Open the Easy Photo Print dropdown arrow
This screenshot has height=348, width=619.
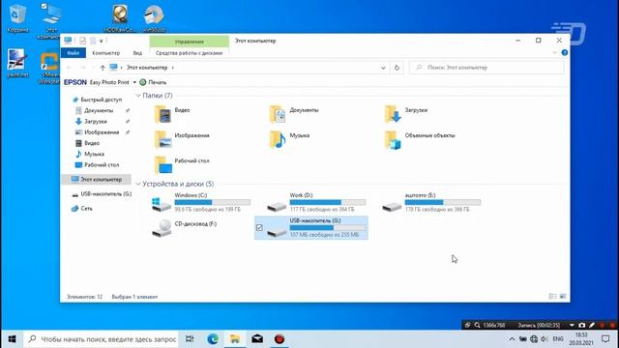pos(134,82)
